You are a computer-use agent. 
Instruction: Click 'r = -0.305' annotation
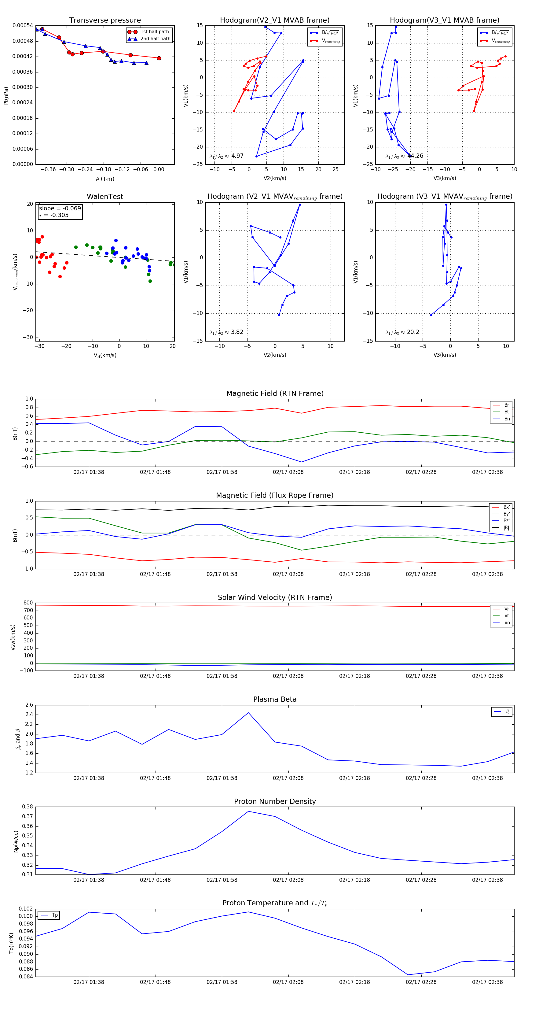tap(54, 215)
